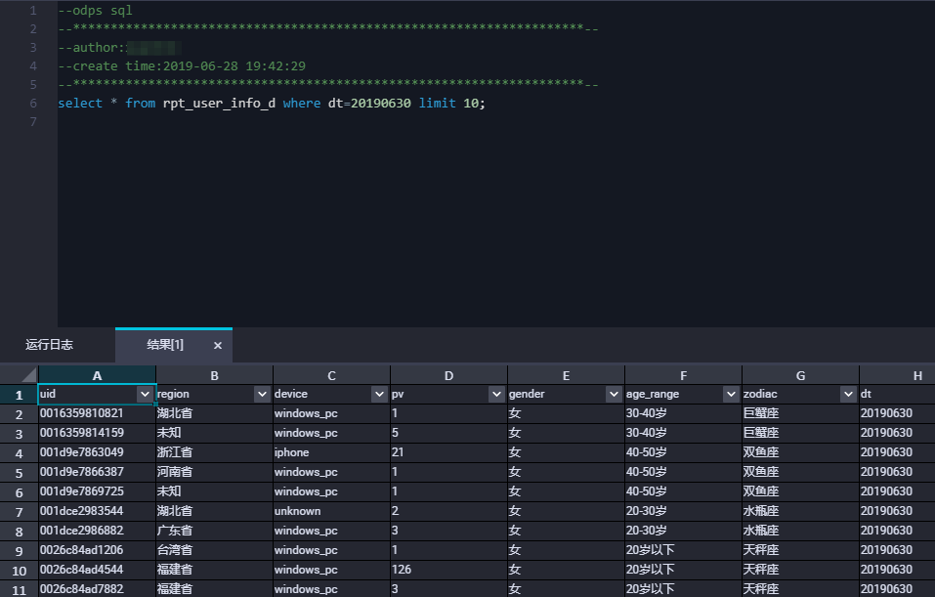The image size is (935, 597).
Task: Open the gender column filter dropdown
Action: pos(614,394)
